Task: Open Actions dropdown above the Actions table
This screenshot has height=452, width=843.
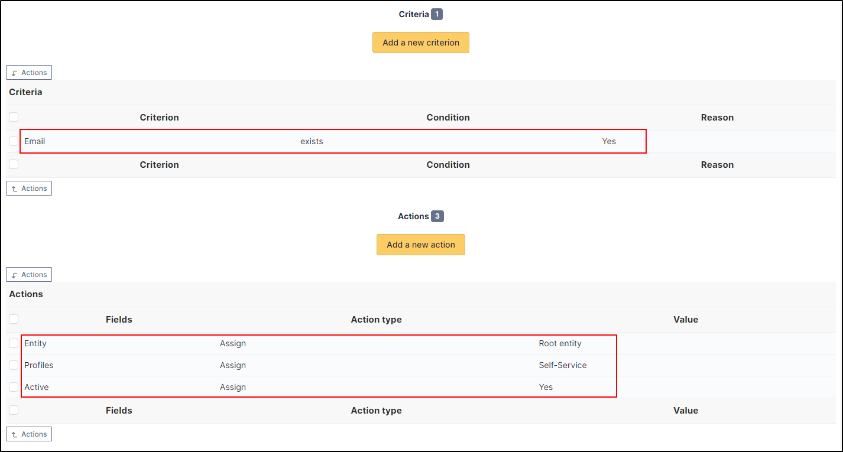Action: pos(29,275)
